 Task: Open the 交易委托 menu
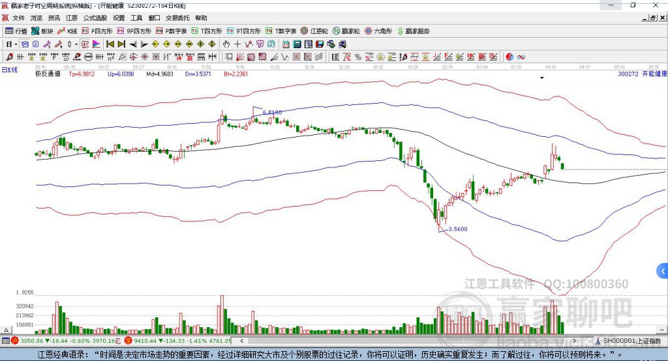[x=177, y=18]
